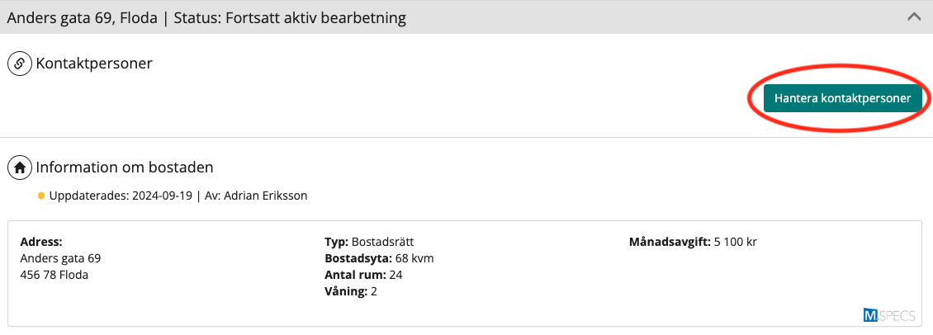Click the Adress label in the card
This screenshot has width=933, height=335.
click(41, 243)
